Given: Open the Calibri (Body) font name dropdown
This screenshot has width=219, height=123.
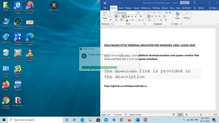Looking at the screenshot, I should pos(136,13).
